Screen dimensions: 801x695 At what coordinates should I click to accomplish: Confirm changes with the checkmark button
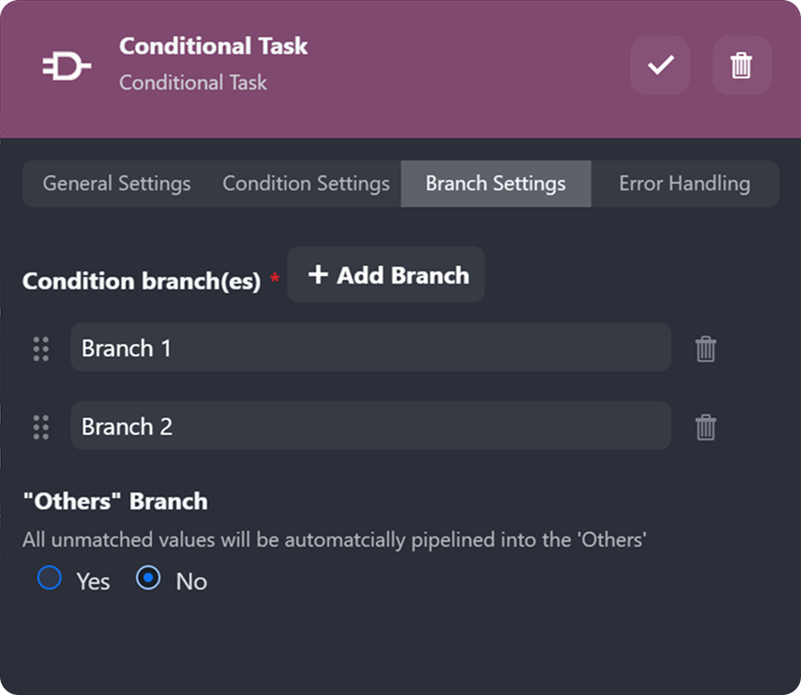tap(660, 65)
